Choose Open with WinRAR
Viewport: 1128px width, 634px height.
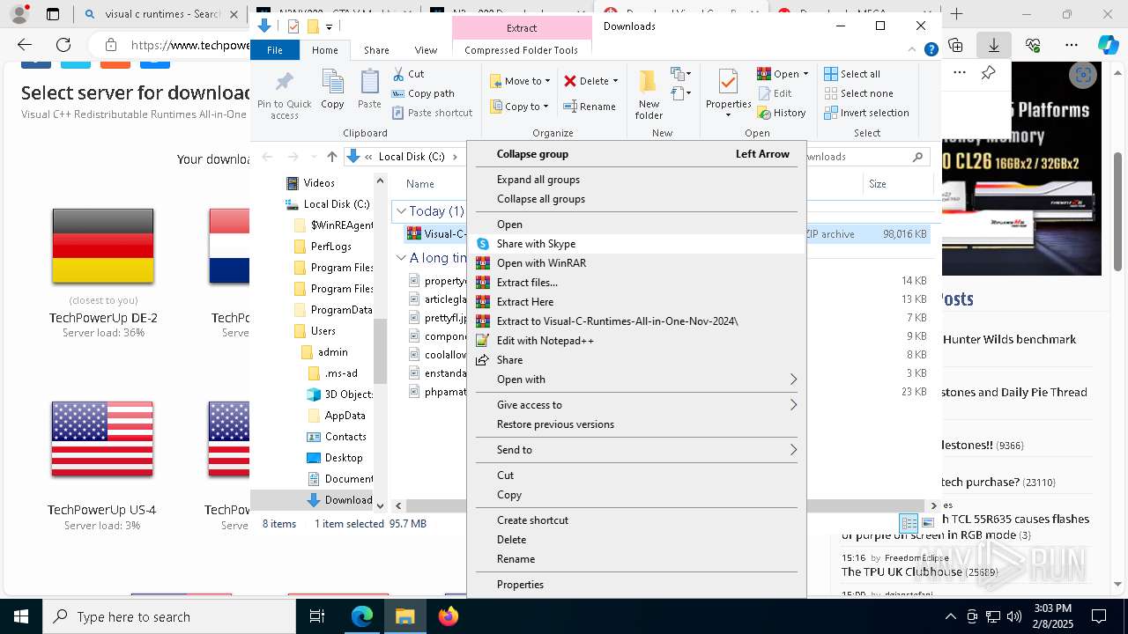click(x=636, y=263)
